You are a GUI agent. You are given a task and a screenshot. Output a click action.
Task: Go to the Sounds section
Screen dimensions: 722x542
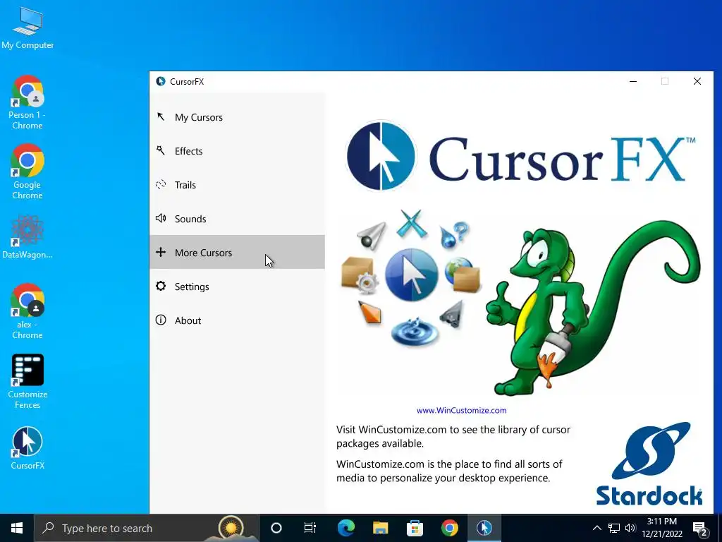(x=237, y=219)
